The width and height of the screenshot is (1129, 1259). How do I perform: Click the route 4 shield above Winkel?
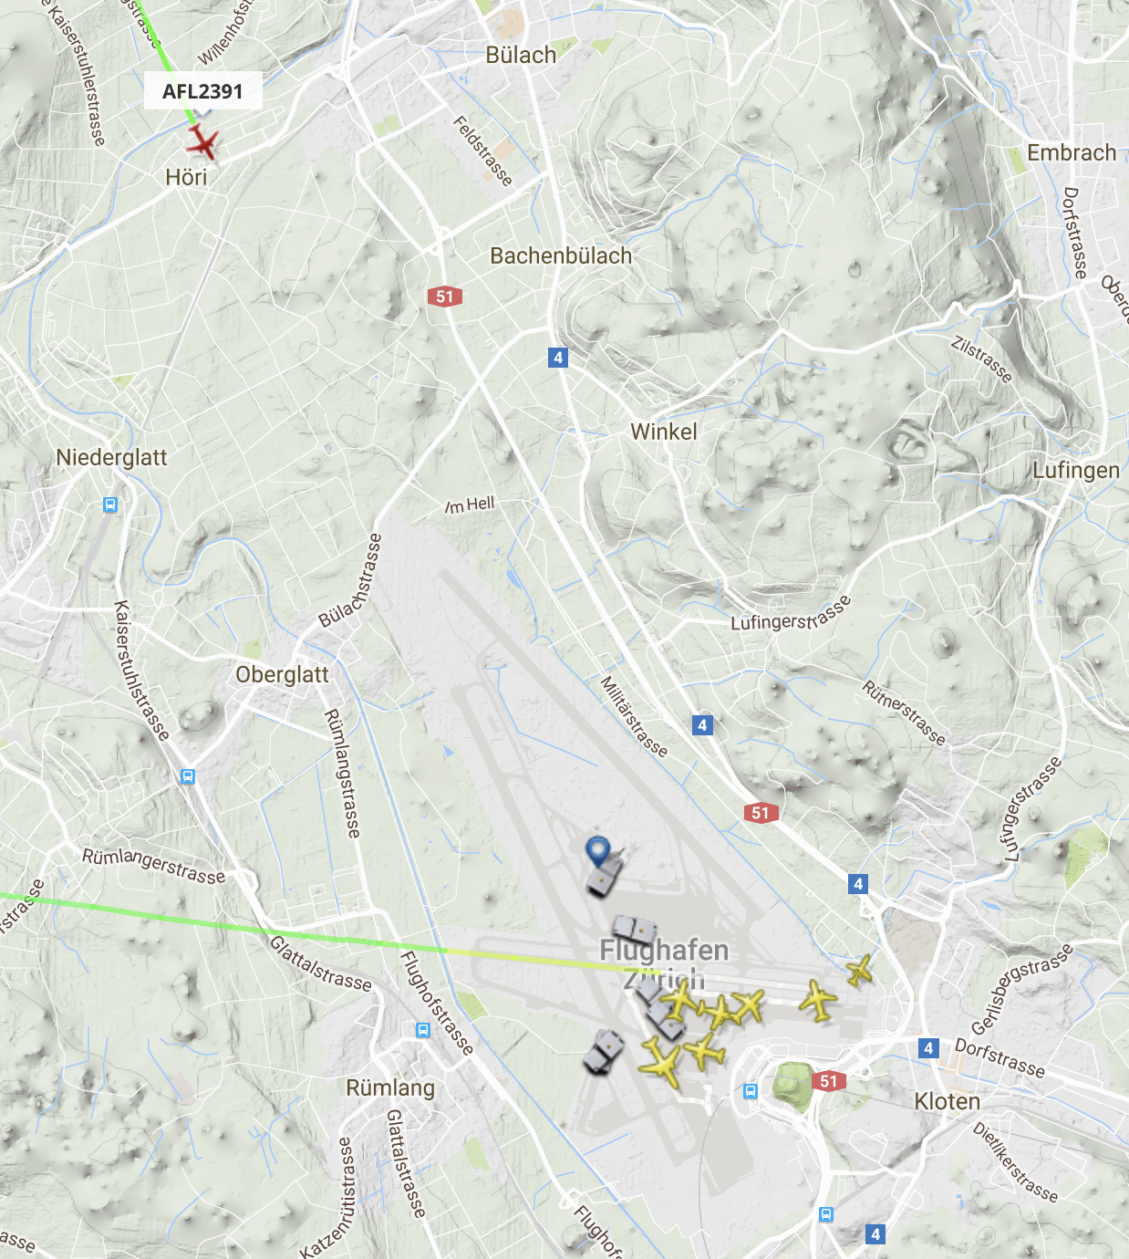pos(558,358)
